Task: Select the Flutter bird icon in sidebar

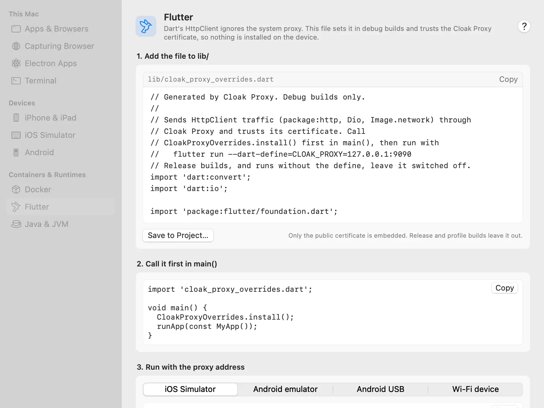Action: coord(16,207)
